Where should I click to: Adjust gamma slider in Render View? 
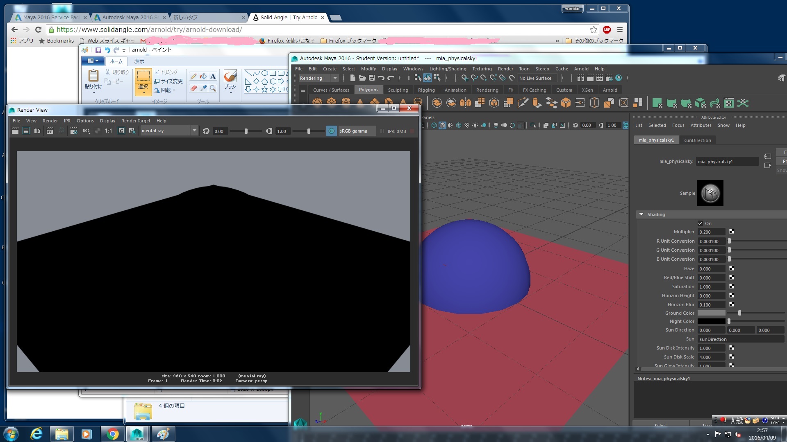click(x=309, y=131)
